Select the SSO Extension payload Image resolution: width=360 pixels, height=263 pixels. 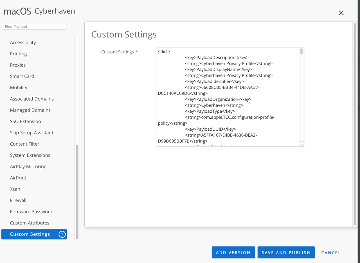coord(26,121)
